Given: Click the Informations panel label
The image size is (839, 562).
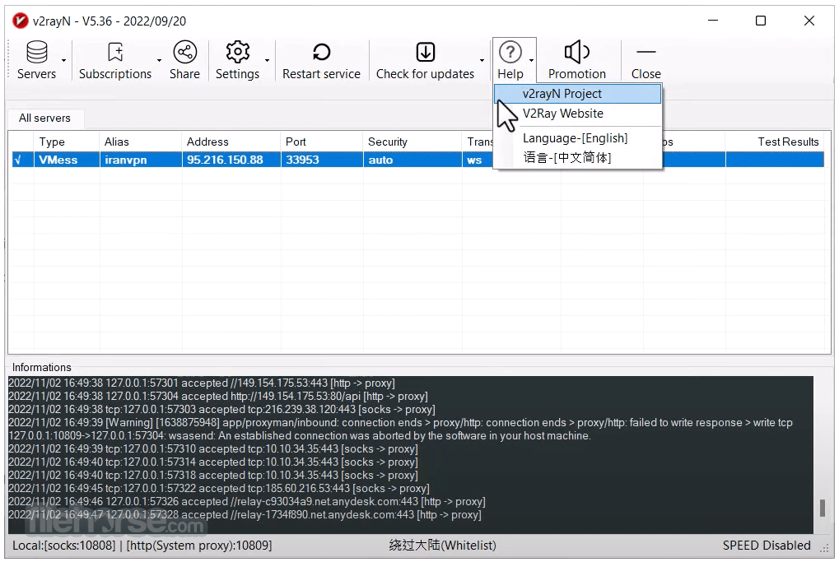Looking at the screenshot, I should click(x=42, y=367).
